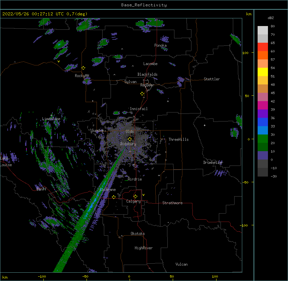This screenshot has height=281, width=288.
Task: Select the yellow diamond marker between Olds and Didsbury
Action: [x=130, y=139]
